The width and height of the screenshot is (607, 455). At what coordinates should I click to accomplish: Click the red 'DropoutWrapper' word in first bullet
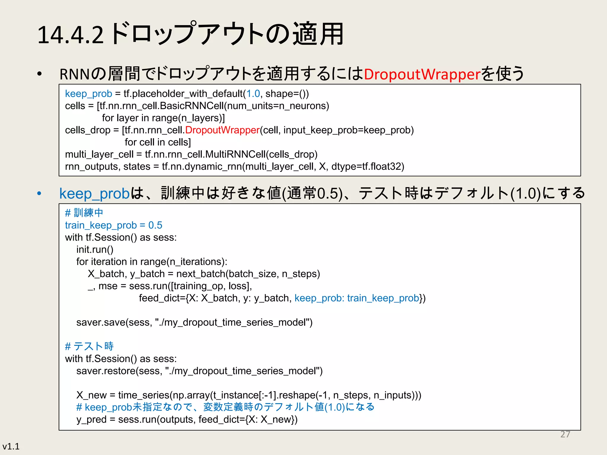(x=422, y=74)
